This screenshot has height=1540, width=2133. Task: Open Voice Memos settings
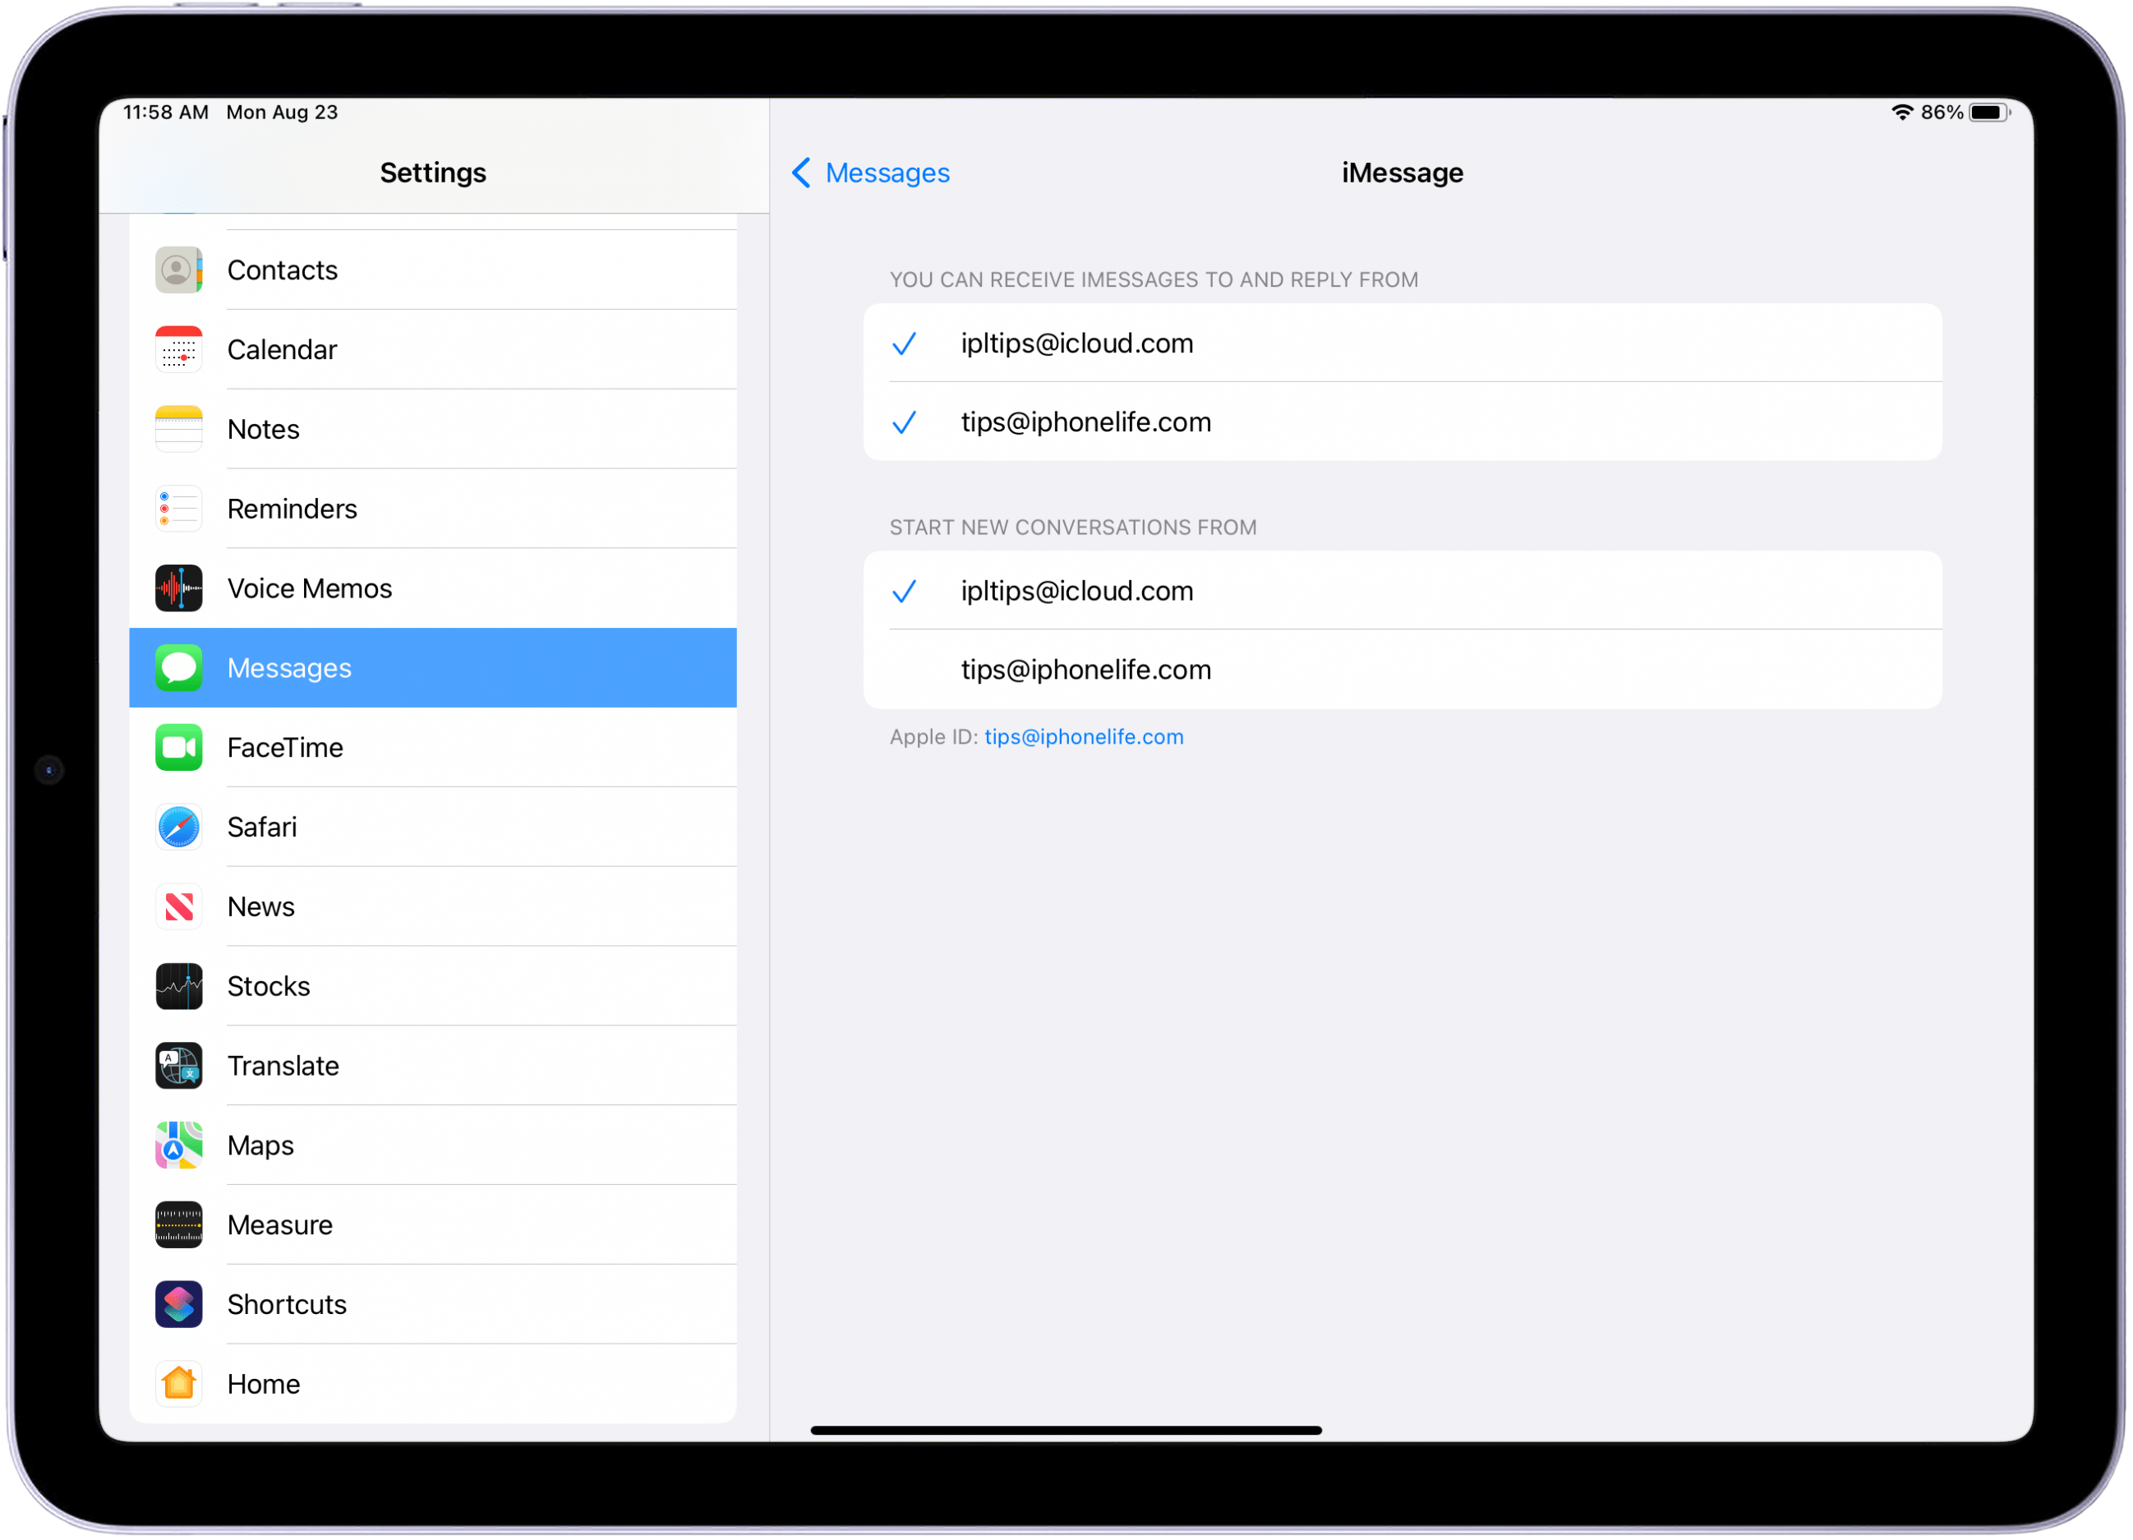click(434, 589)
